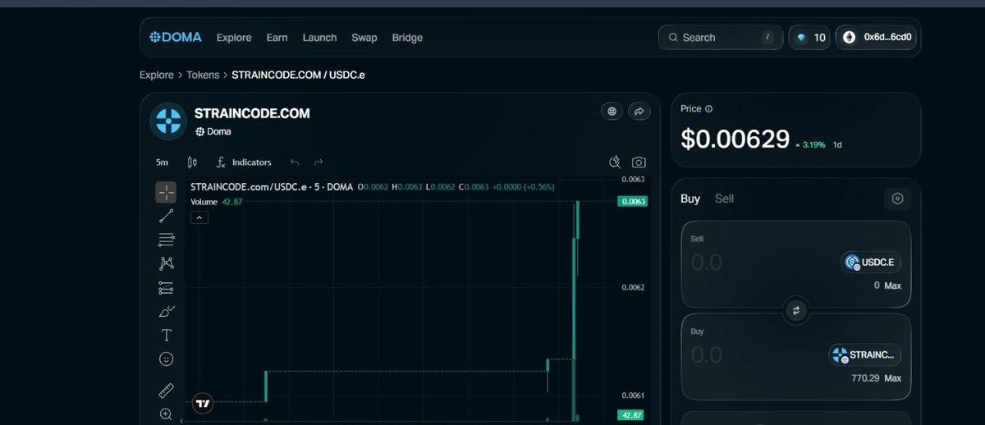Choose the USDC.E token selector
Screen dimensions: 985x425
(871, 263)
